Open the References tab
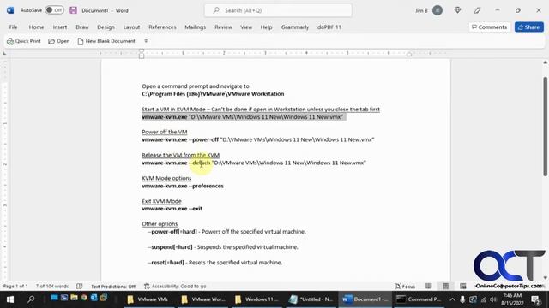 click(162, 27)
